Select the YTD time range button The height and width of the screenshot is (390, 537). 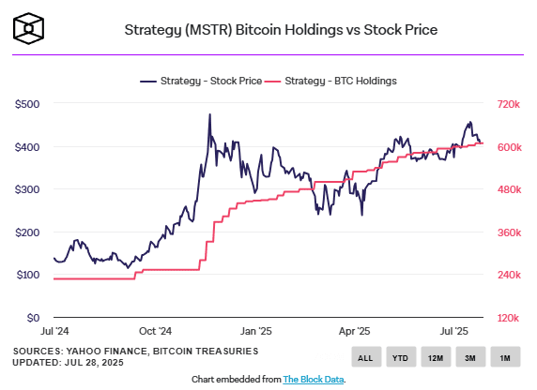pyautogui.click(x=401, y=357)
